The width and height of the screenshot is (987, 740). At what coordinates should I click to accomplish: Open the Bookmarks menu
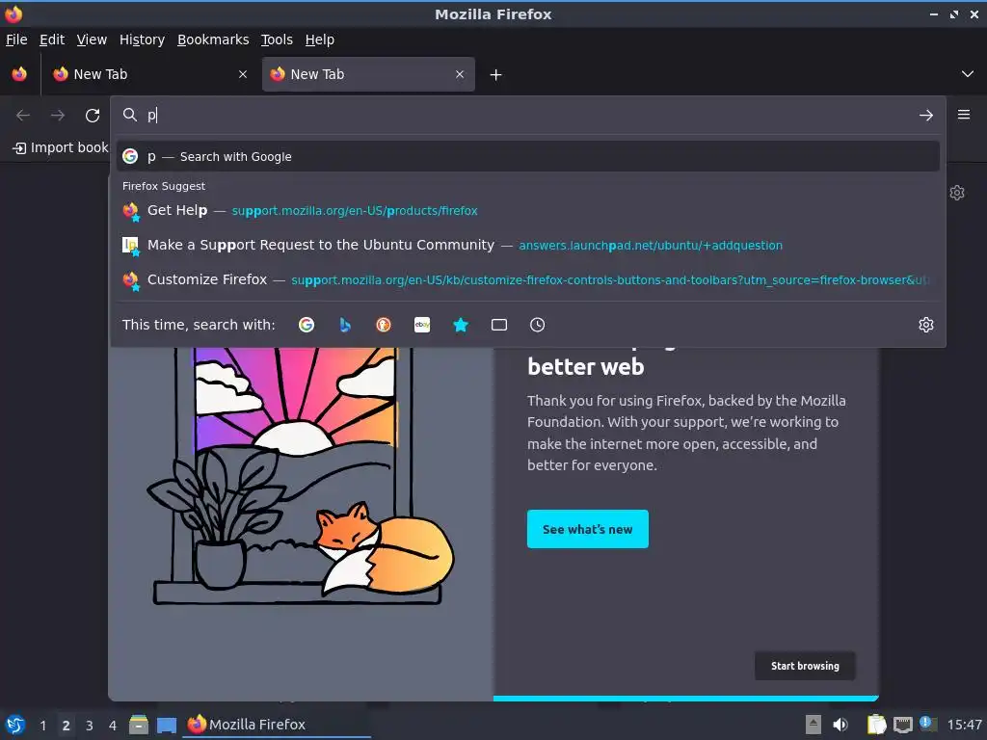(213, 40)
